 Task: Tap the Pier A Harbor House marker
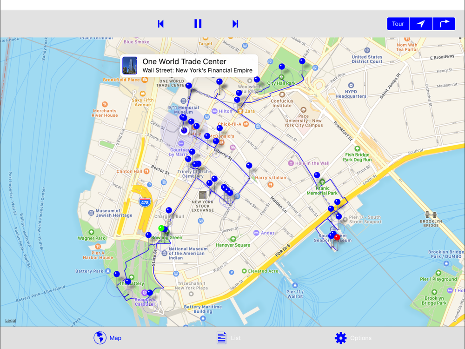[98, 246]
